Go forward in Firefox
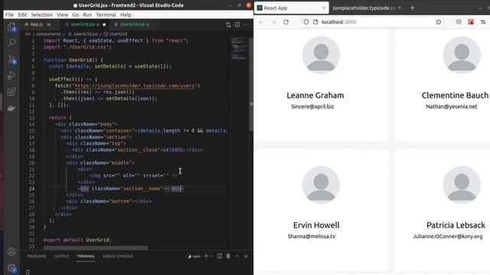This screenshot has height=275, width=490. 274,22
